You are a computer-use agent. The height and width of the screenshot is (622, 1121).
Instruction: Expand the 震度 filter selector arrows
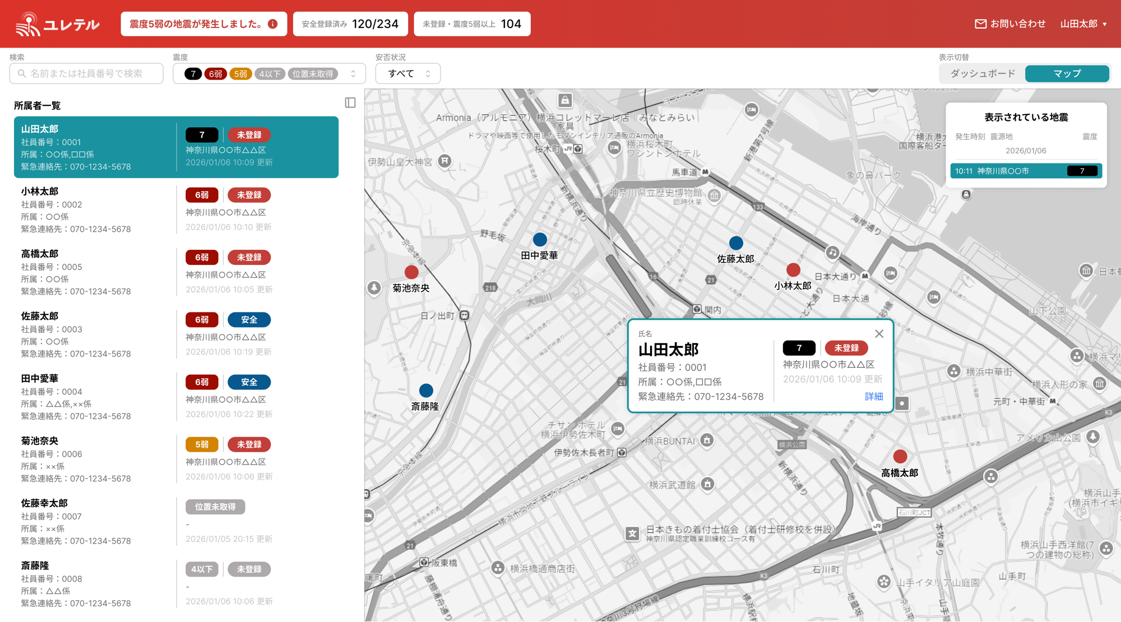(353, 74)
